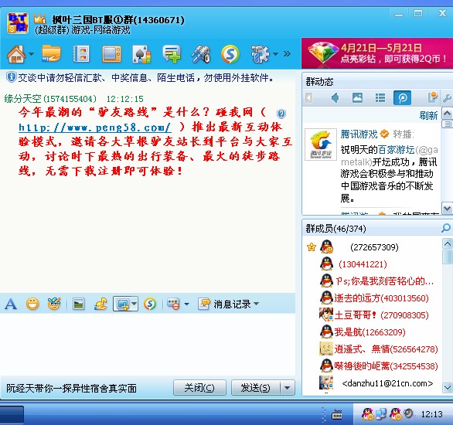Open group settings gear icon
This screenshot has height=425, width=453.
260,54
